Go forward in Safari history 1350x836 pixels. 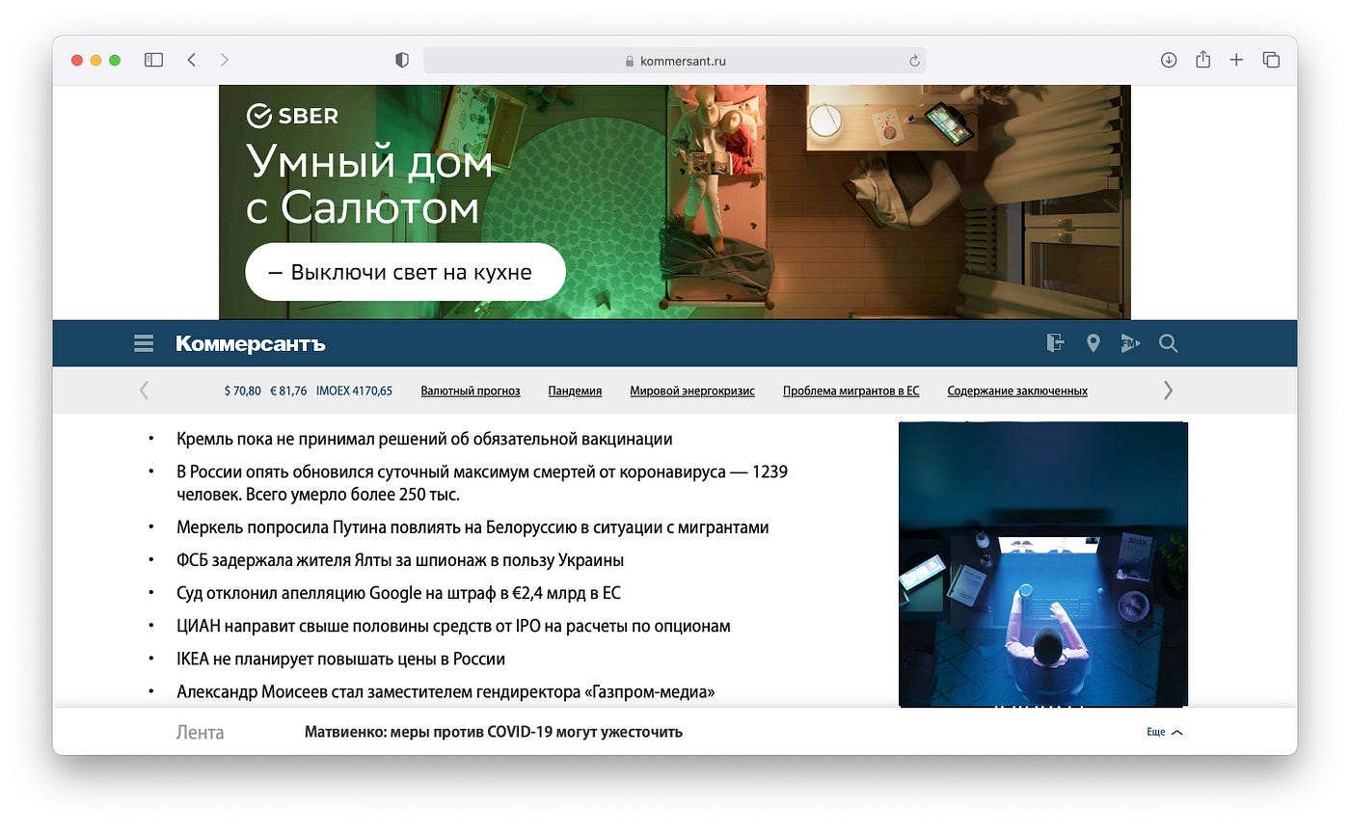pos(224,60)
